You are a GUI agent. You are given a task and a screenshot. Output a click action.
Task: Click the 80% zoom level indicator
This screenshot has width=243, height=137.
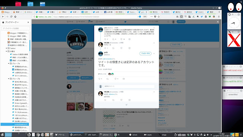pyautogui.click(x=145, y=17)
